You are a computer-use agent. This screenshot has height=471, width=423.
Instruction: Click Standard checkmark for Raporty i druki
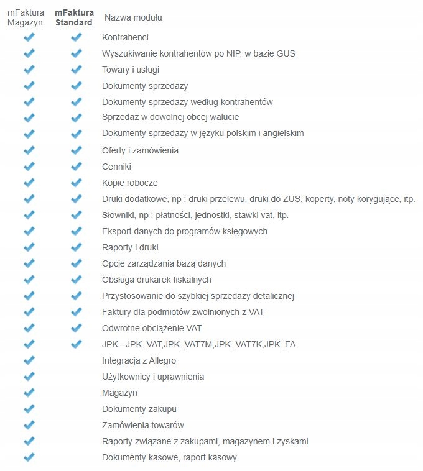tap(76, 247)
